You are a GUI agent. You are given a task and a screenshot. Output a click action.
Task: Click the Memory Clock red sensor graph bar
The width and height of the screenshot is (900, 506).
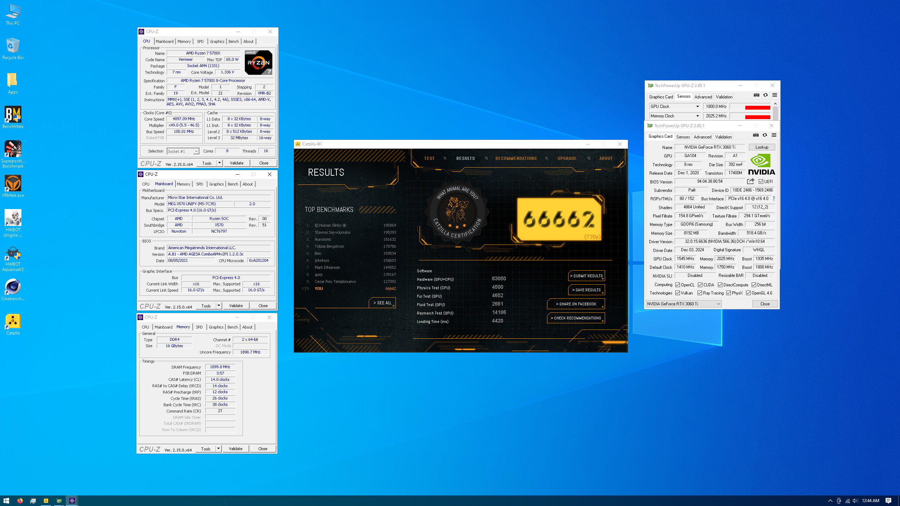pyautogui.click(x=758, y=117)
